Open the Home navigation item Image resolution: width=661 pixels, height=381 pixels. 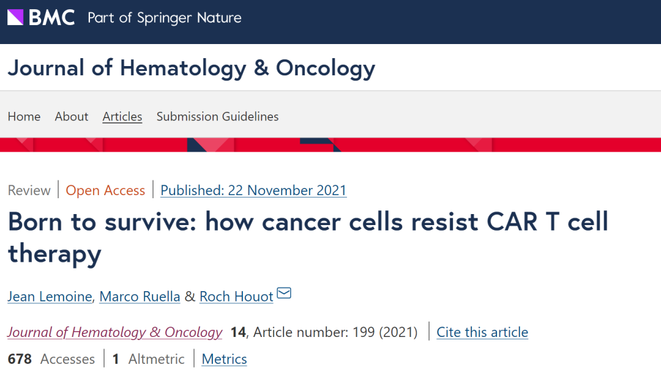click(x=24, y=116)
